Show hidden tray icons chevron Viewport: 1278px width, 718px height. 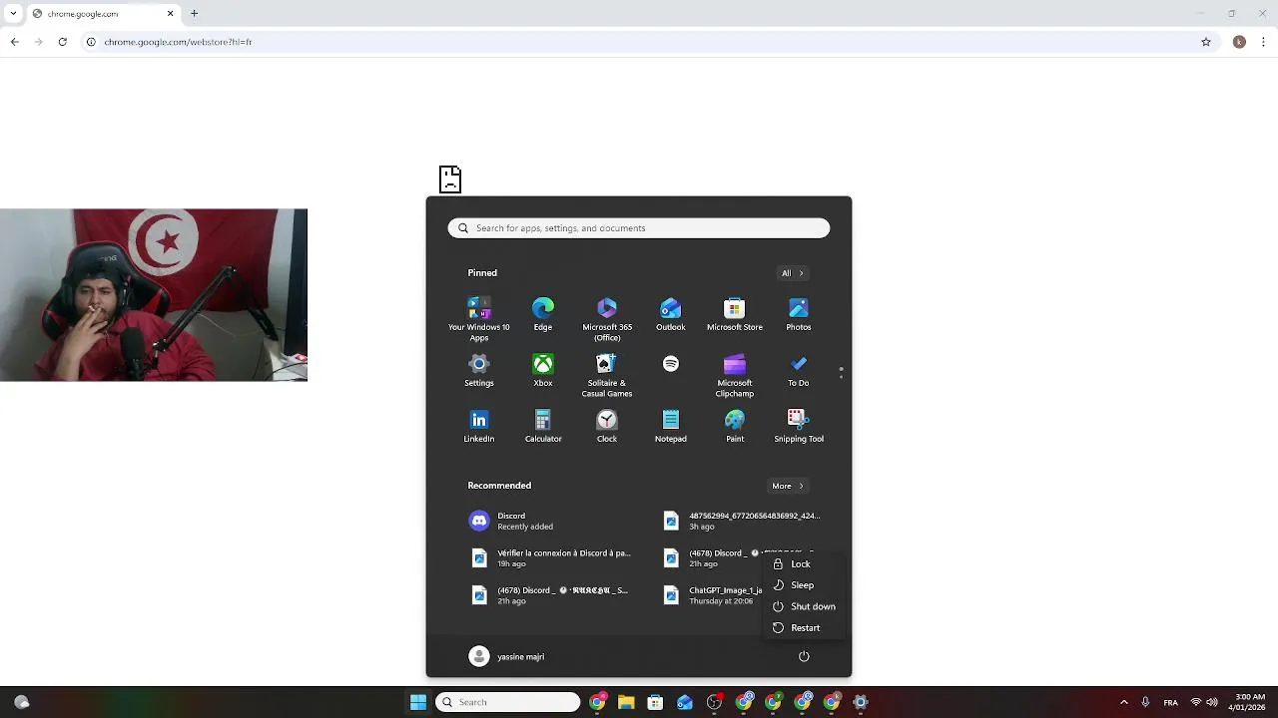coord(1124,702)
